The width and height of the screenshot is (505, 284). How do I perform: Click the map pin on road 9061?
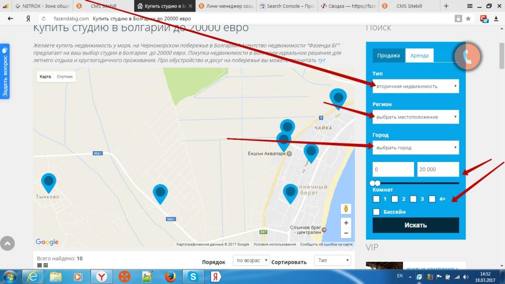[160, 194]
